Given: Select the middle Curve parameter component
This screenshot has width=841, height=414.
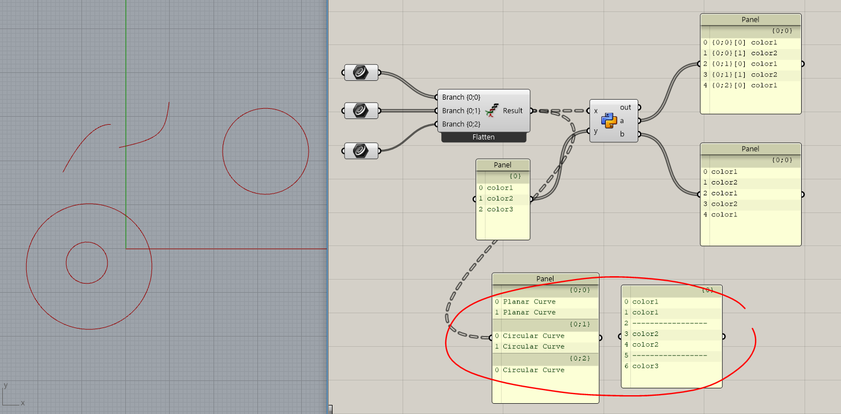Looking at the screenshot, I should pyautogui.click(x=360, y=110).
